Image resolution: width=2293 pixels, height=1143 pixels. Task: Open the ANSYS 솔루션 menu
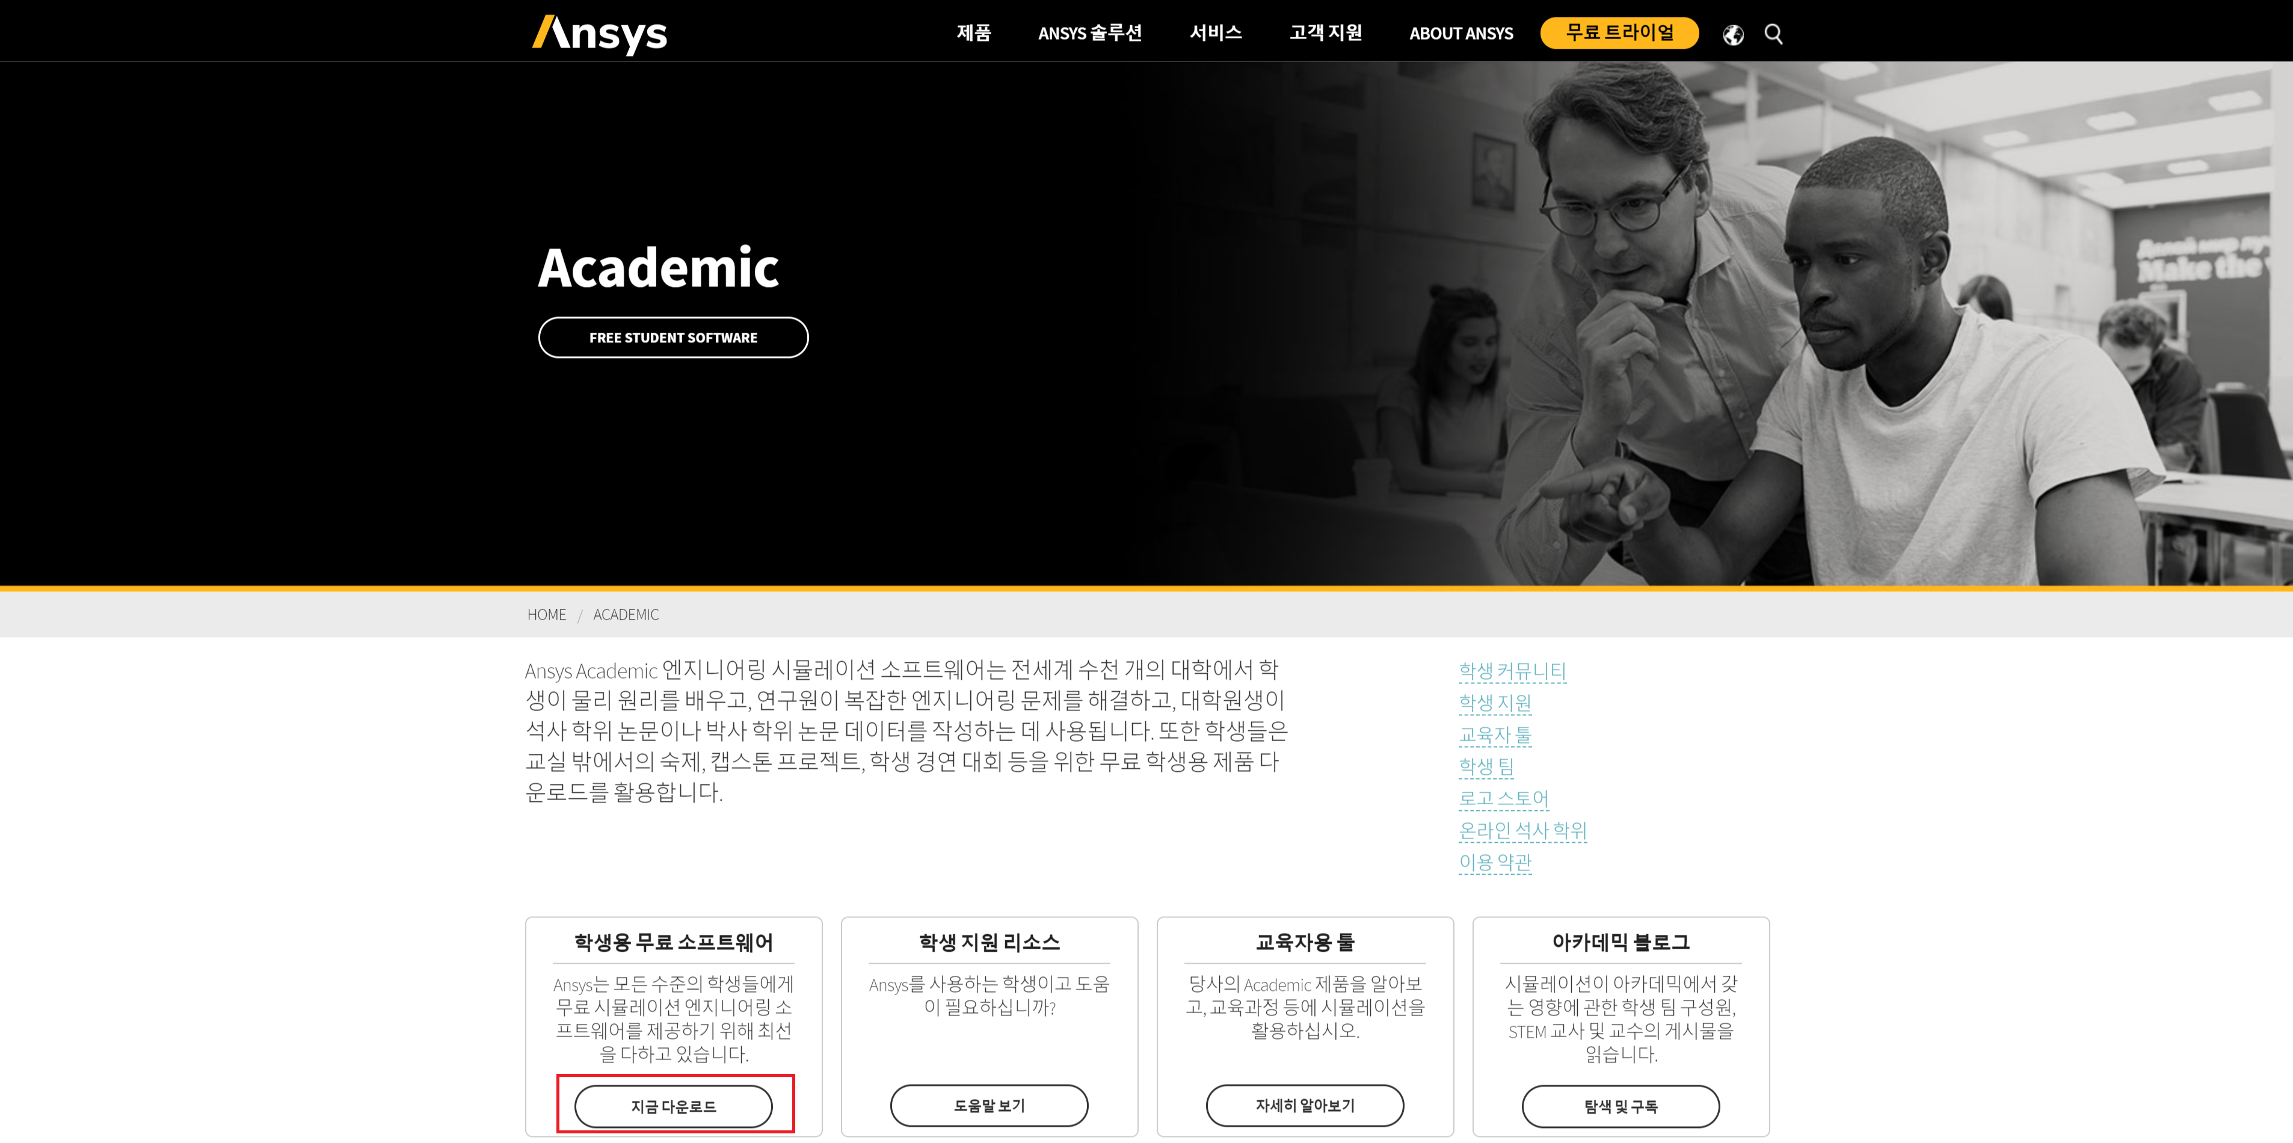click(1089, 33)
